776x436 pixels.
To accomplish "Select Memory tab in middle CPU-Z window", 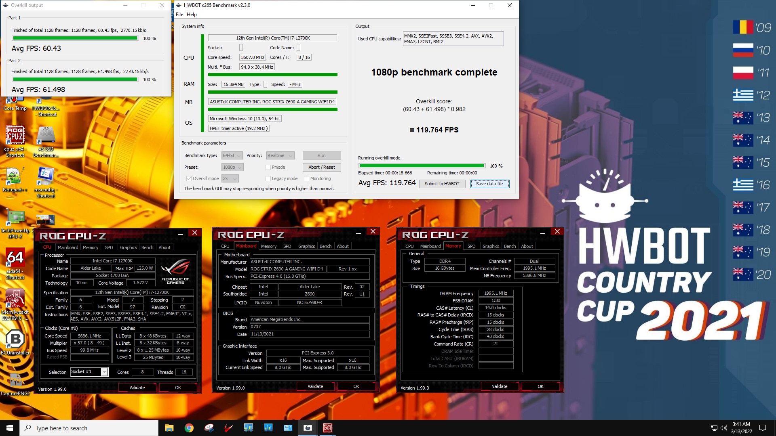I will click(269, 246).
